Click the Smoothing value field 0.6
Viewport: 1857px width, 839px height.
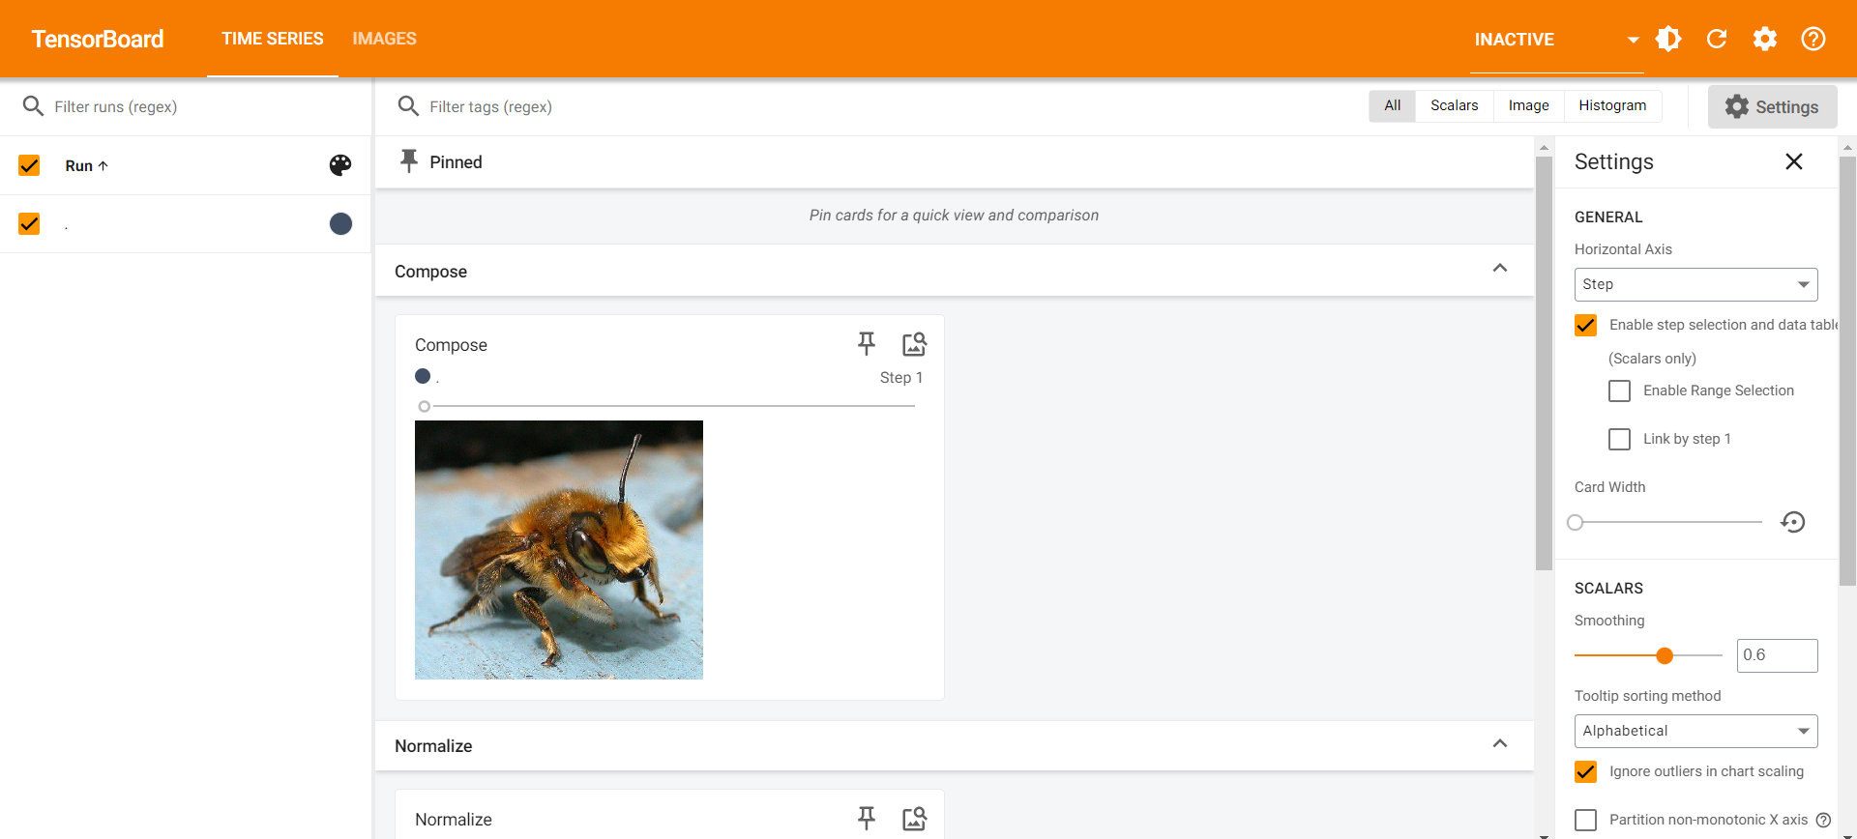1777,655
